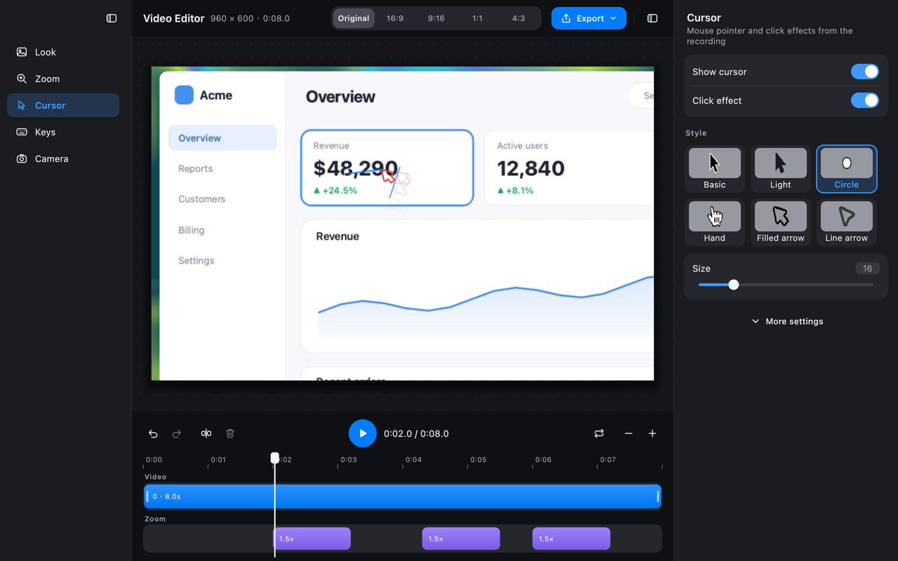
Task: Click the 0:04 mark on timeline ruler
Action: pyautogui.click(x=413, y=460)
